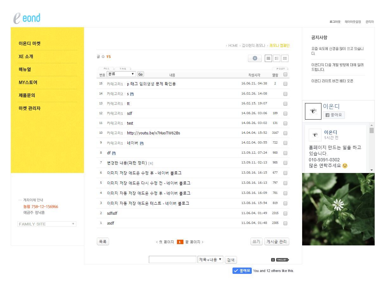The image size is (381, 296).
Task: Click the 쓰기 write button
Action: (257, 242)
